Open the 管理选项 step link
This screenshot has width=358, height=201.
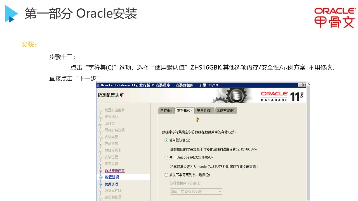pos(111,184)
